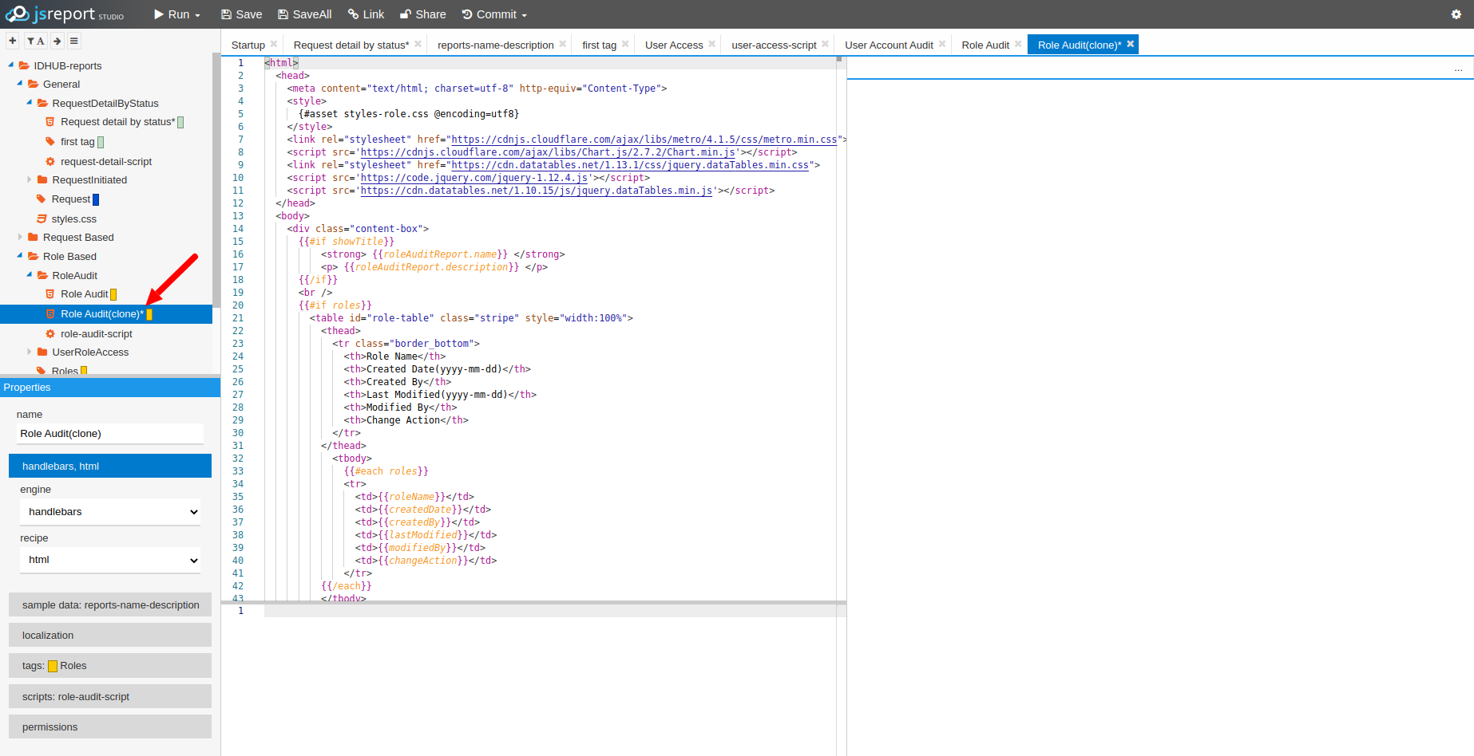Switch to the User Access tab

coord(673,45)
